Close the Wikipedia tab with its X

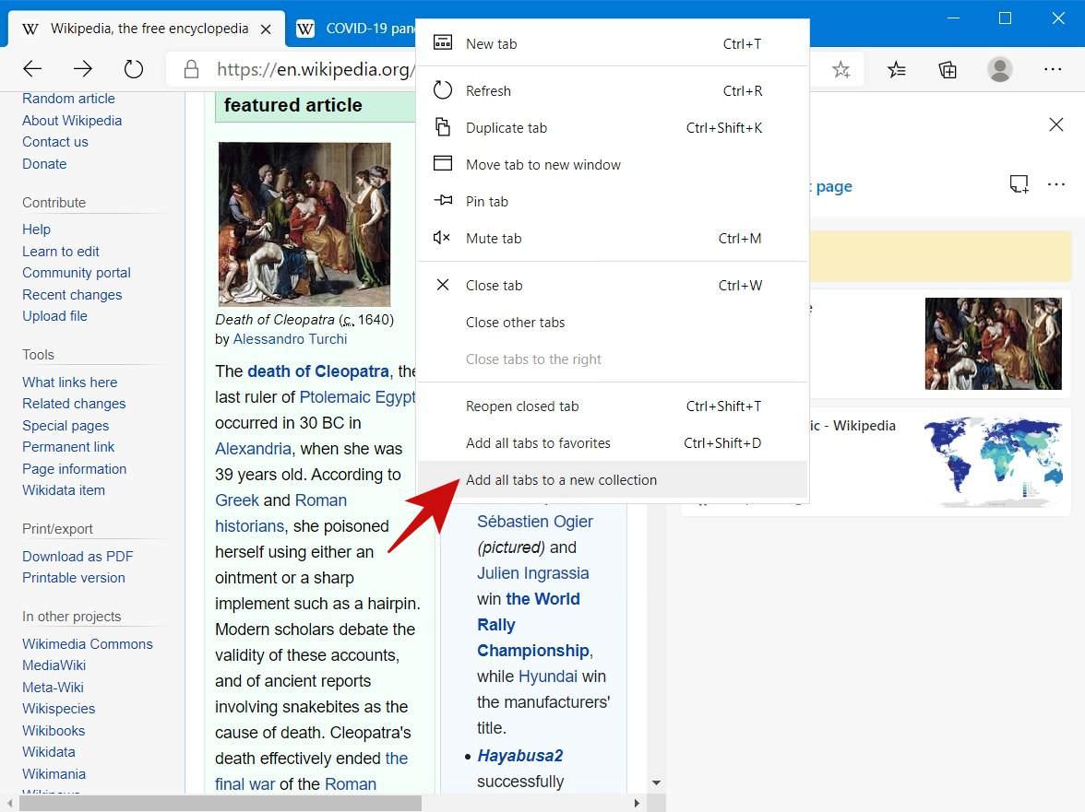coord(266,29)
